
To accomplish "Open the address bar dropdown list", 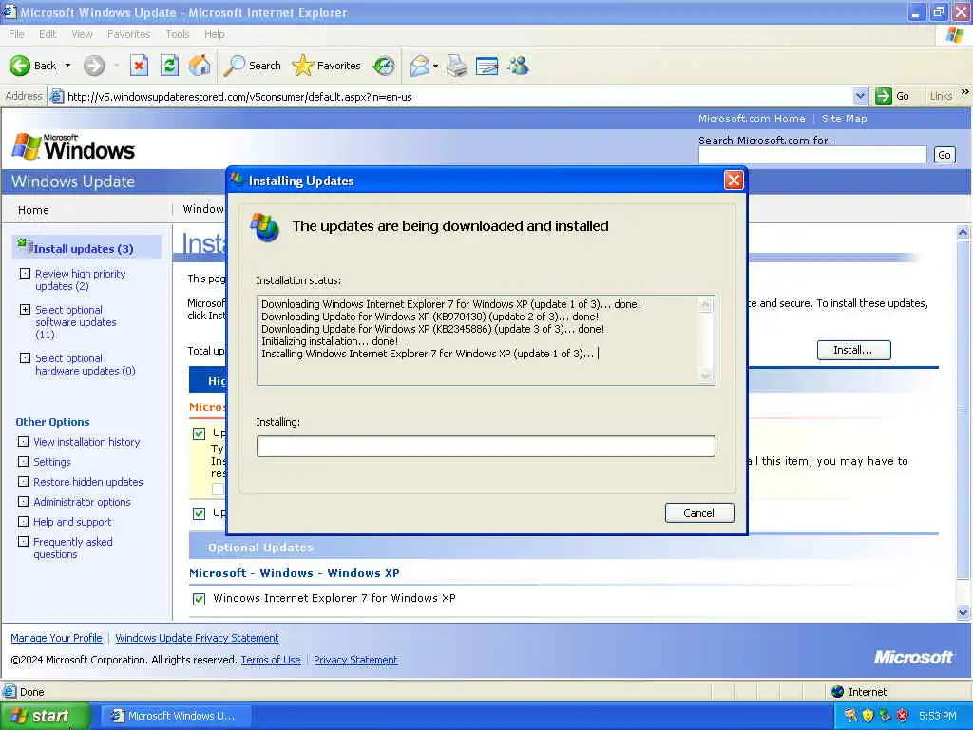I will pos(860,96).
